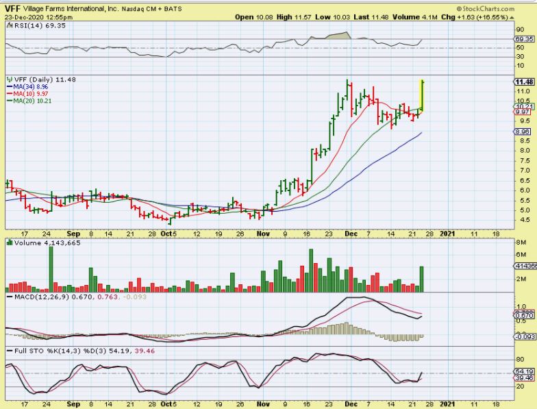Click the Volume 4.1M header value
Image resolution: width=537 pixels, height=409 pixels.
[415, 17]
